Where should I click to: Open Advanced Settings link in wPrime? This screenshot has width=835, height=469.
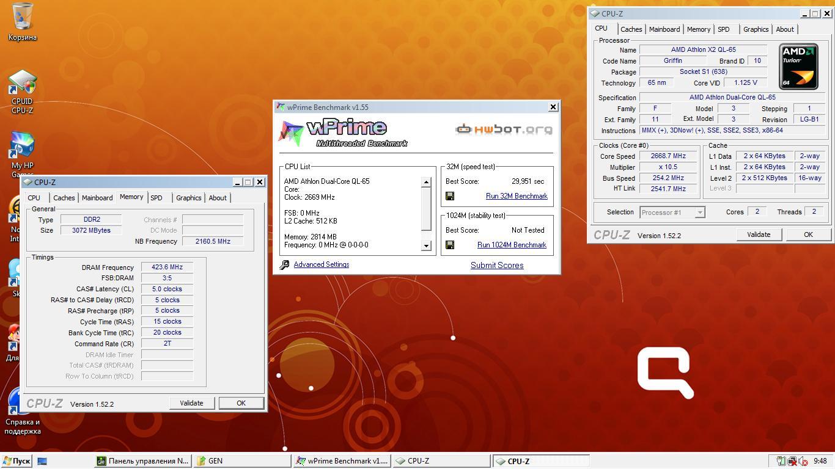coord(322,264)
